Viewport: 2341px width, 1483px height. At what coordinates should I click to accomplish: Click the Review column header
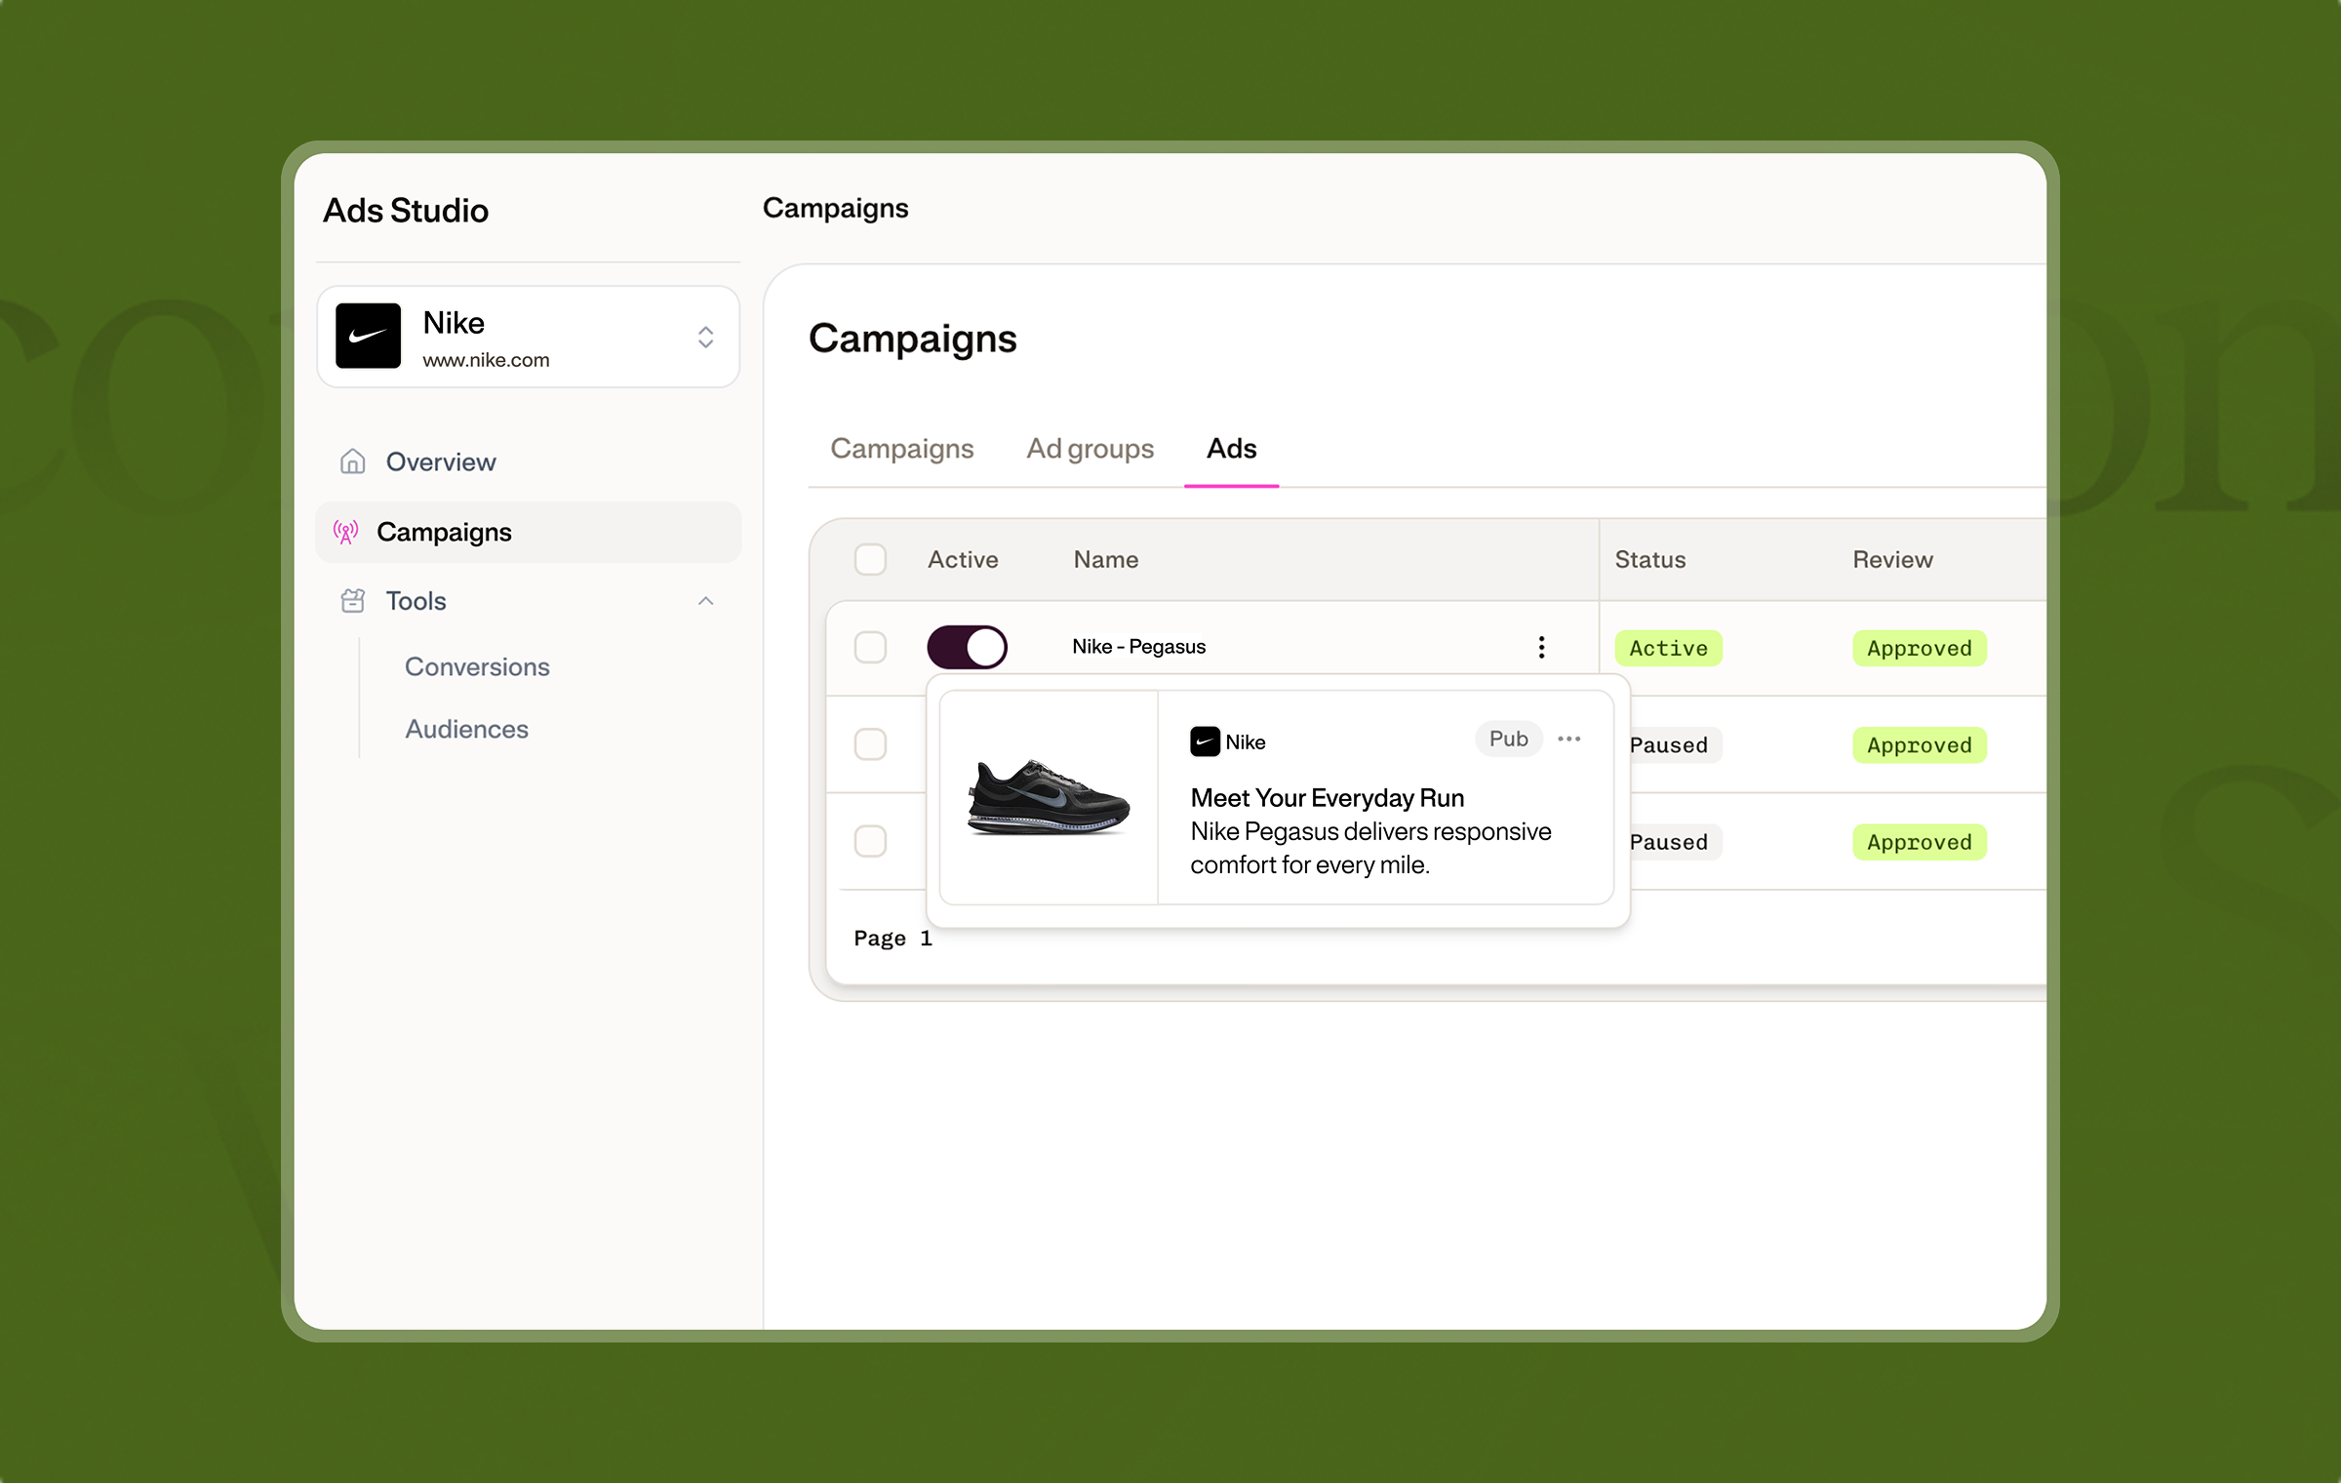point(1892,559)
